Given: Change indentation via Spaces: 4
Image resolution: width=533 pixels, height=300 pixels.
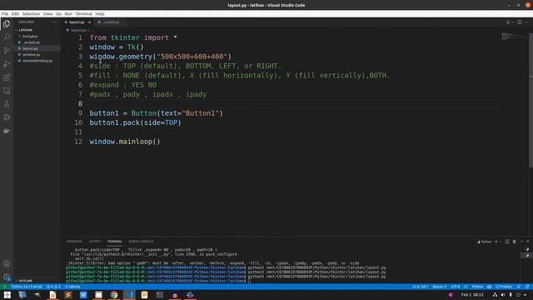Looking at the screenshot, I should pos(439,287).
